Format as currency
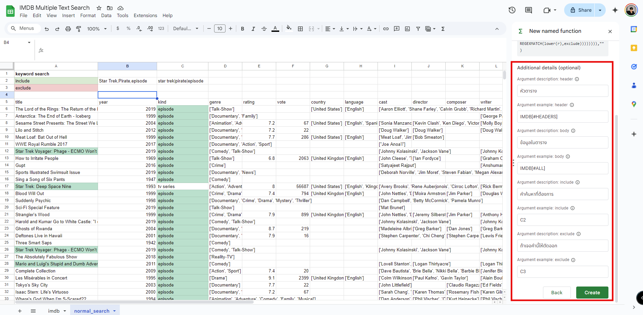Viewport: 643px width, 315px height. pyautogui.click(x=118, y=28)
